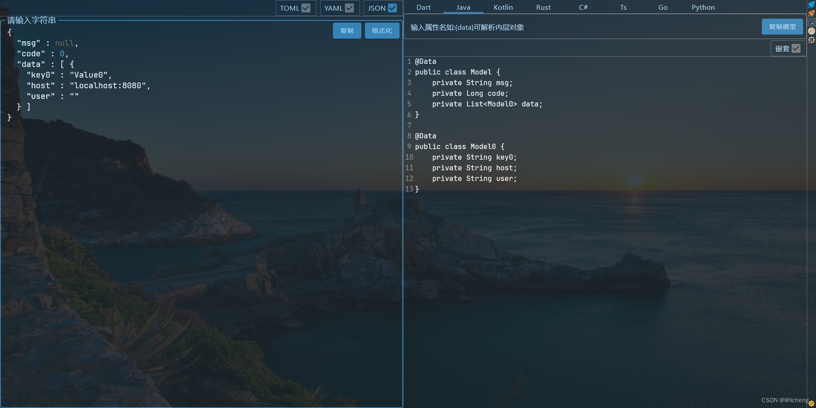Switch to the Kotlin tab

503,8
